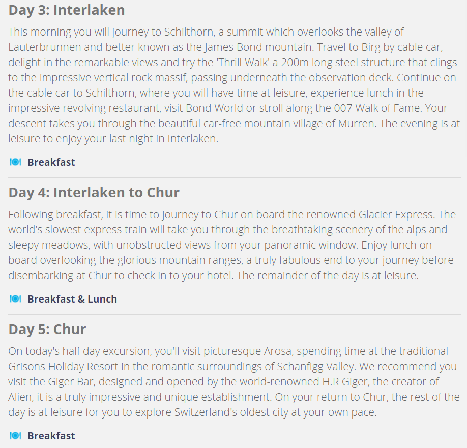467x448 pixels.
Task: Click the James Bond mountain text
Action: click(x=258, y=47)
